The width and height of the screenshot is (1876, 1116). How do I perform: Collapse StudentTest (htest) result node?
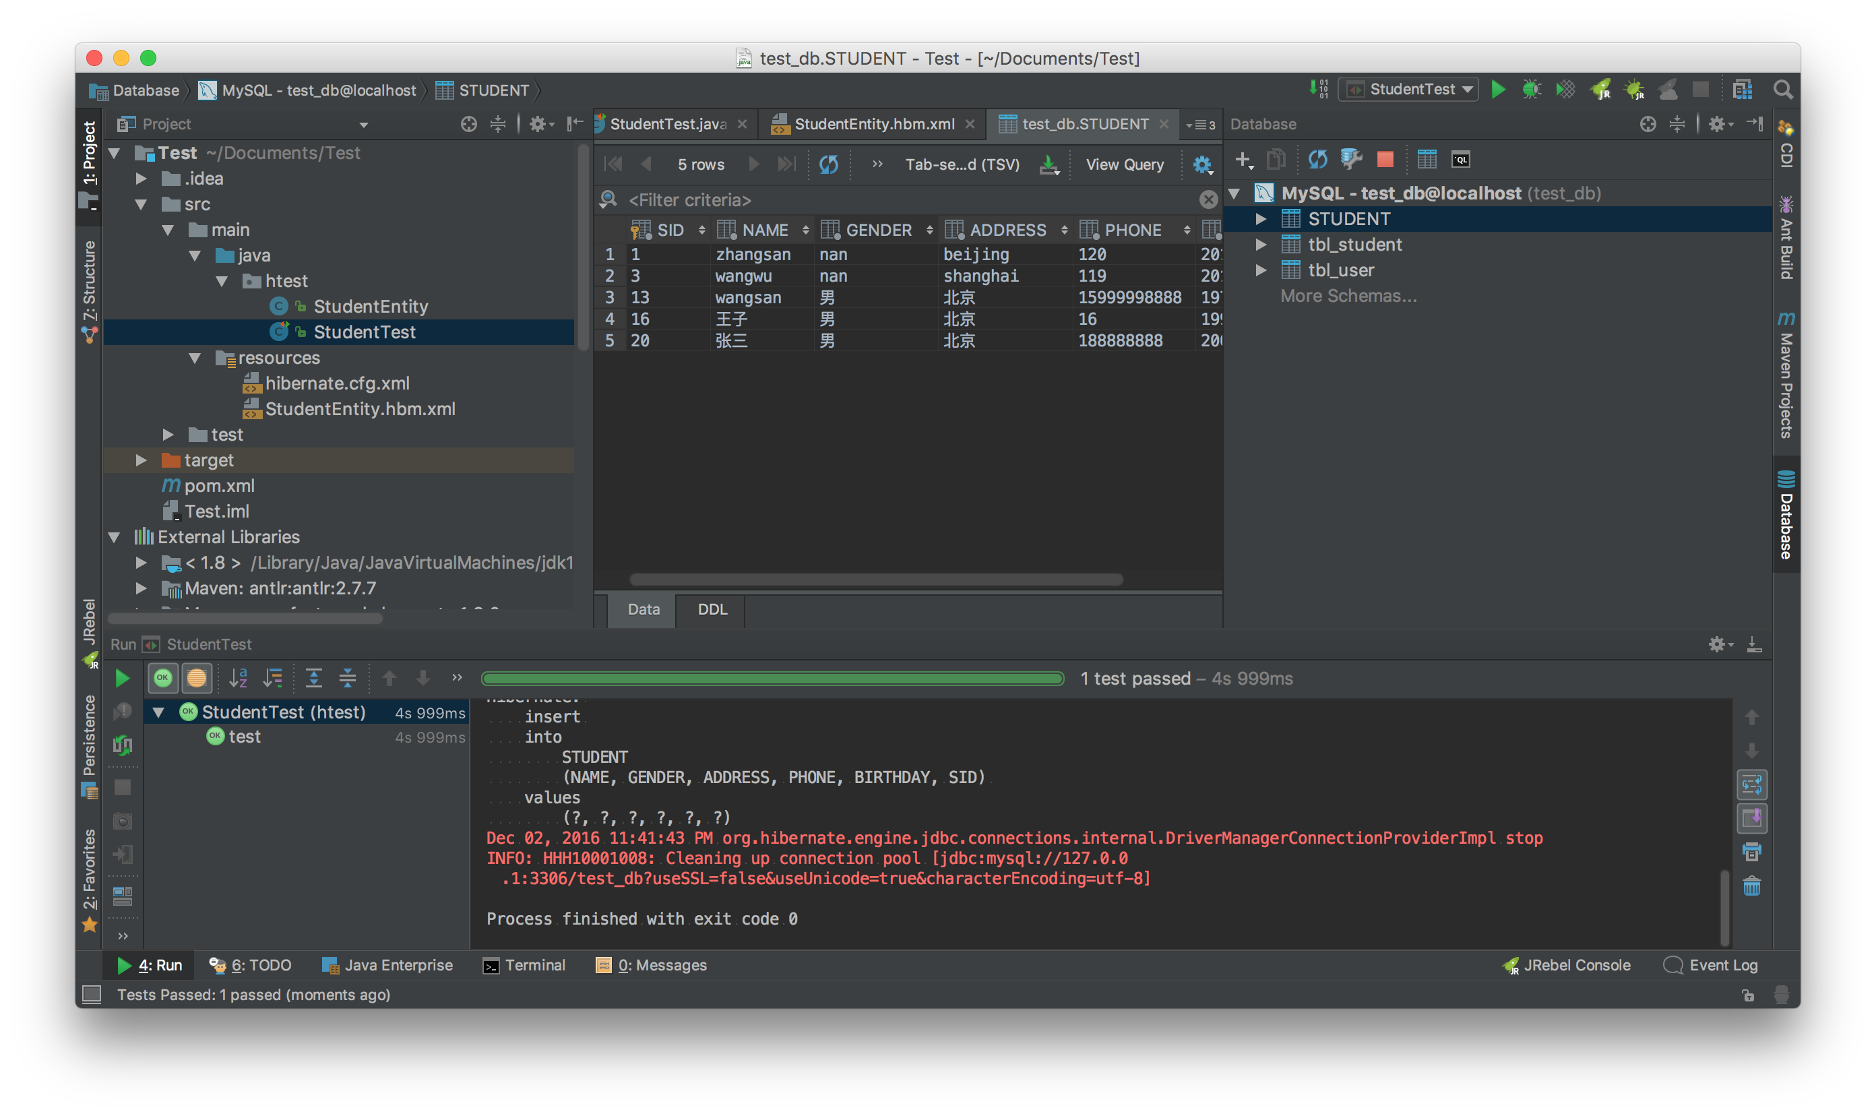[158, 712]
